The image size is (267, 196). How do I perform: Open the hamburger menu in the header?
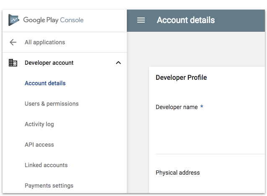(141, 20)
